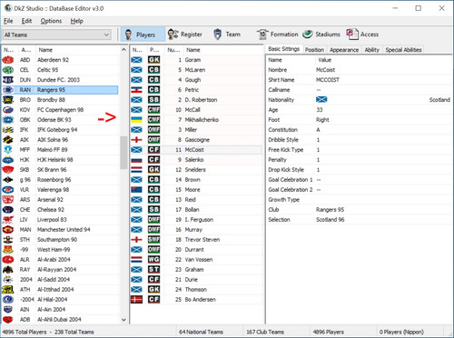This screenshot has width=454, height=338.
Task: Select IFK Goteborg 94 in team list
Action: point(60,130)
